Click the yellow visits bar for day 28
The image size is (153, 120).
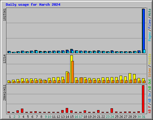129,78
